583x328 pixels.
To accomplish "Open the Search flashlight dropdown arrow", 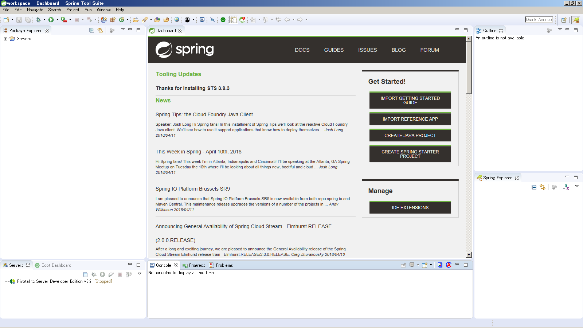I will point(151,20).
